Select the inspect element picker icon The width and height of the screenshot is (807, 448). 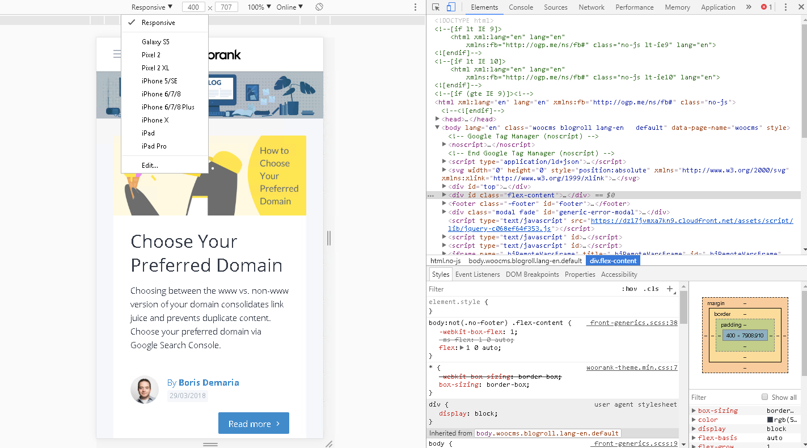437,7
